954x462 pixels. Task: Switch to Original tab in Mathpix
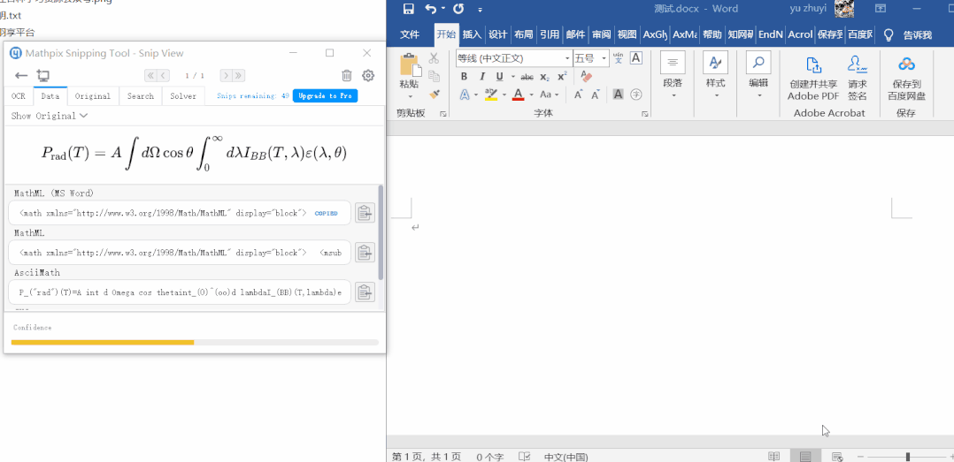(92, 96)
